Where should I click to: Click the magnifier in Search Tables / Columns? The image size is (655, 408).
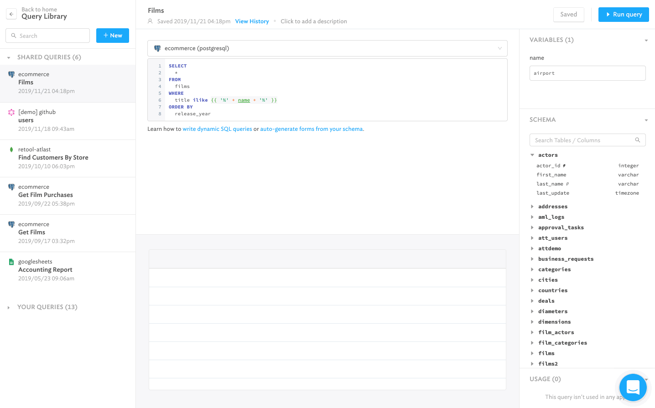pyautogui.click(x=637, y=140)
